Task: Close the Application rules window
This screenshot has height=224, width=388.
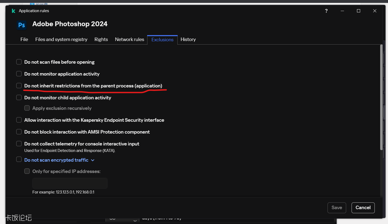Action: tap(375, 11)
